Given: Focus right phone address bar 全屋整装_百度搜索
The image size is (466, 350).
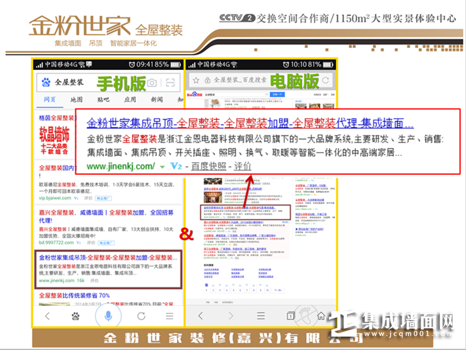Looking at the screenshot, I should [x=260, y=80].
